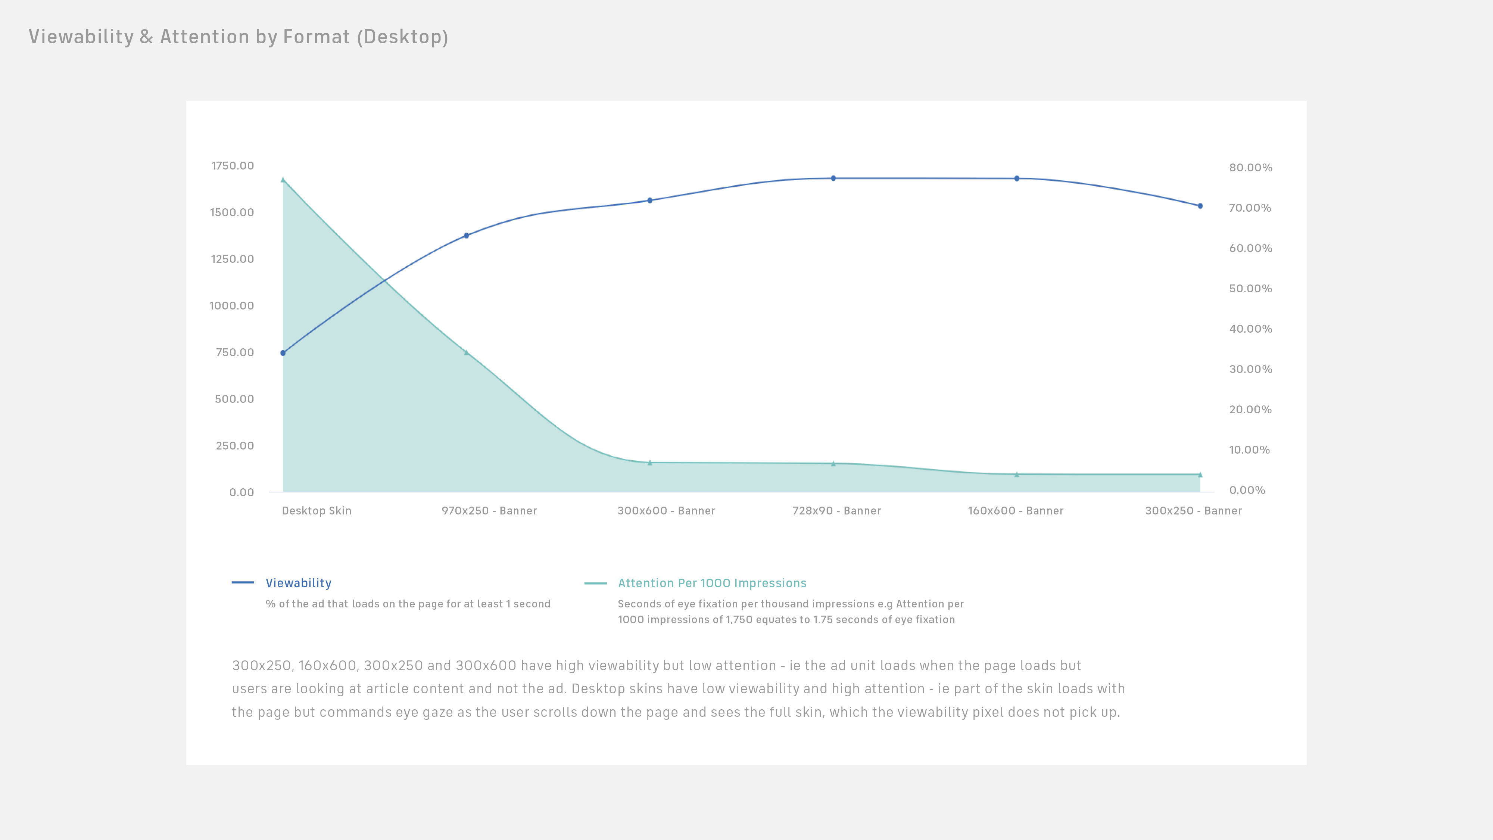Click the Attention triangle marker for 300x600 Banner
Image resolution: width=1493 pixels, height=840 pixels.
coord(650,463)
